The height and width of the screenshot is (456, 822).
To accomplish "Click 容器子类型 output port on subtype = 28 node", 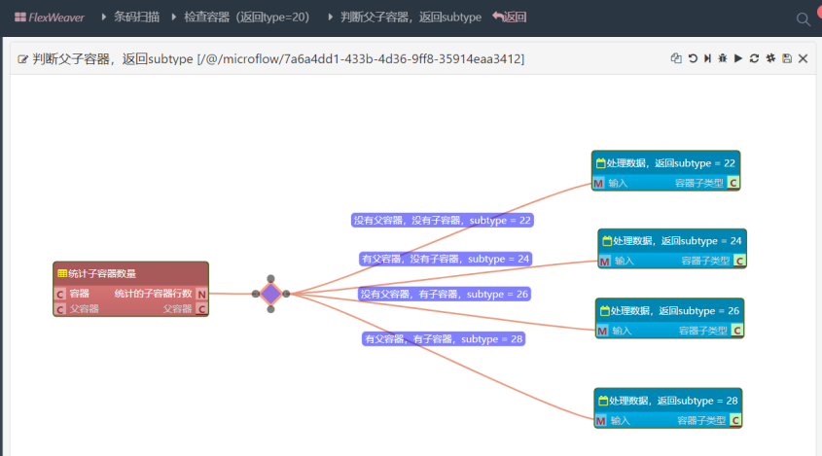I will coord(734,421).
